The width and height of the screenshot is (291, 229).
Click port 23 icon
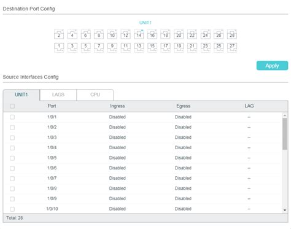(206, 47)
